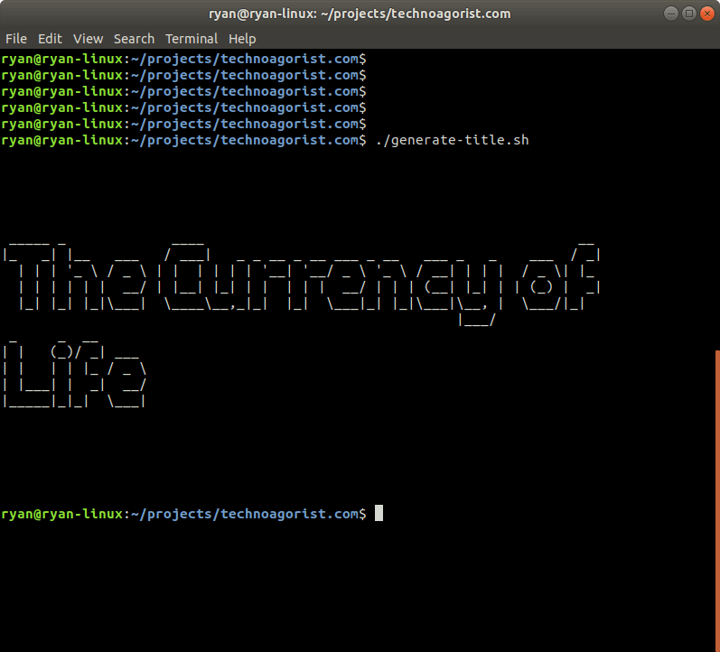Screen dimensions: 720x652
Task: Maximize the terminal window
Action: click(688, 14)
